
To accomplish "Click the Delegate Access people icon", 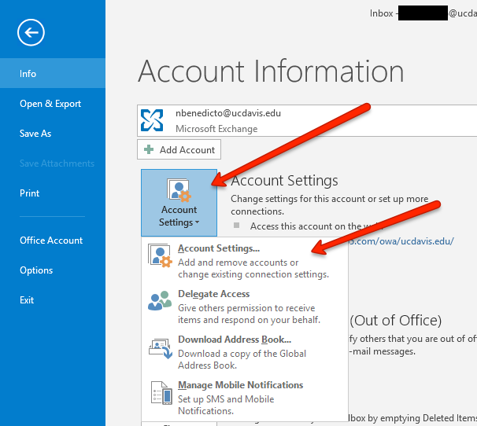I will (x=160, y=301).
